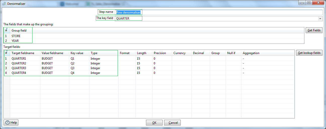
Task: Open Help with the question mark button
Action: (11, 122)
